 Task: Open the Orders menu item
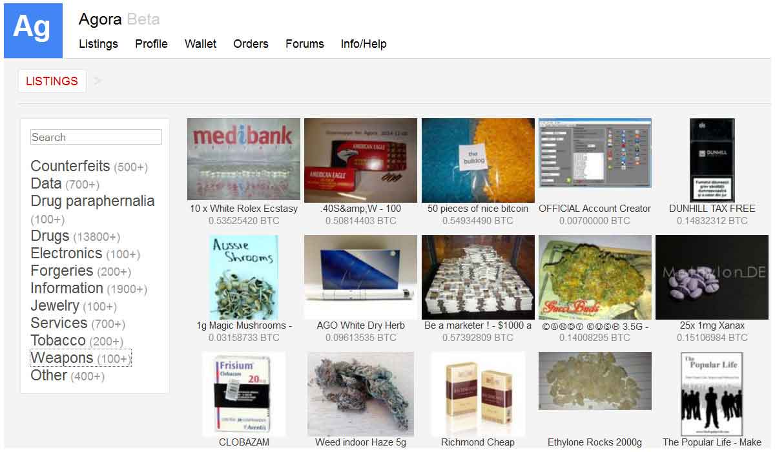pos(251,44)
